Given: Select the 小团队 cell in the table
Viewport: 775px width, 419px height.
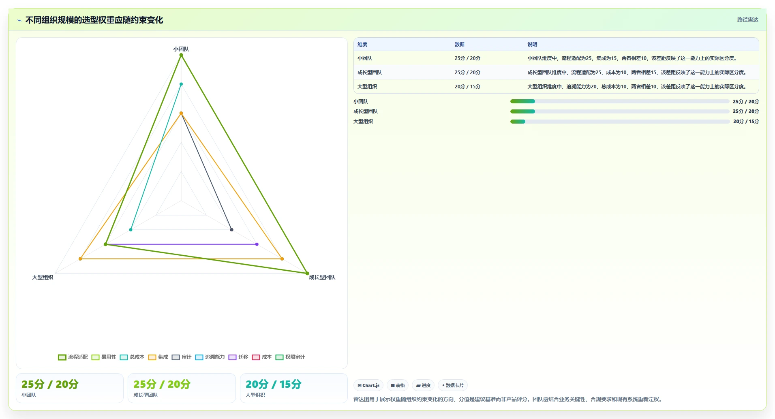Looking at the screenshot, I should tap(365, 58).
